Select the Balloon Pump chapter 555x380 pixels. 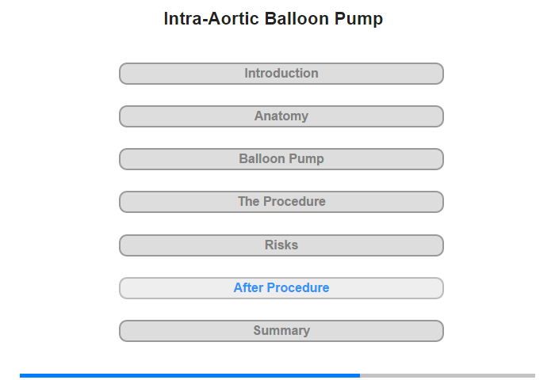[x=281, y=159]
